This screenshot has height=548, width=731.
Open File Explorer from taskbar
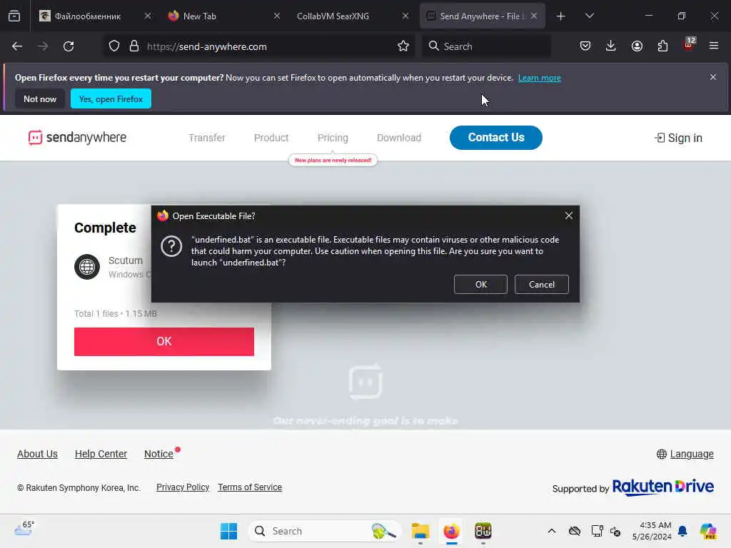(x=420, y=531)
